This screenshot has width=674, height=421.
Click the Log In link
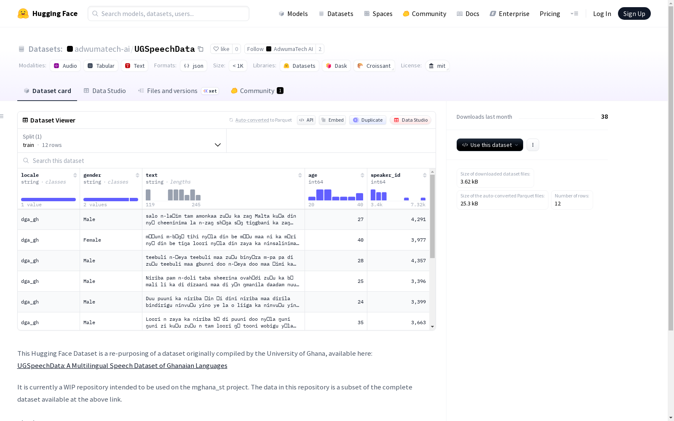(x=602, y=13)
